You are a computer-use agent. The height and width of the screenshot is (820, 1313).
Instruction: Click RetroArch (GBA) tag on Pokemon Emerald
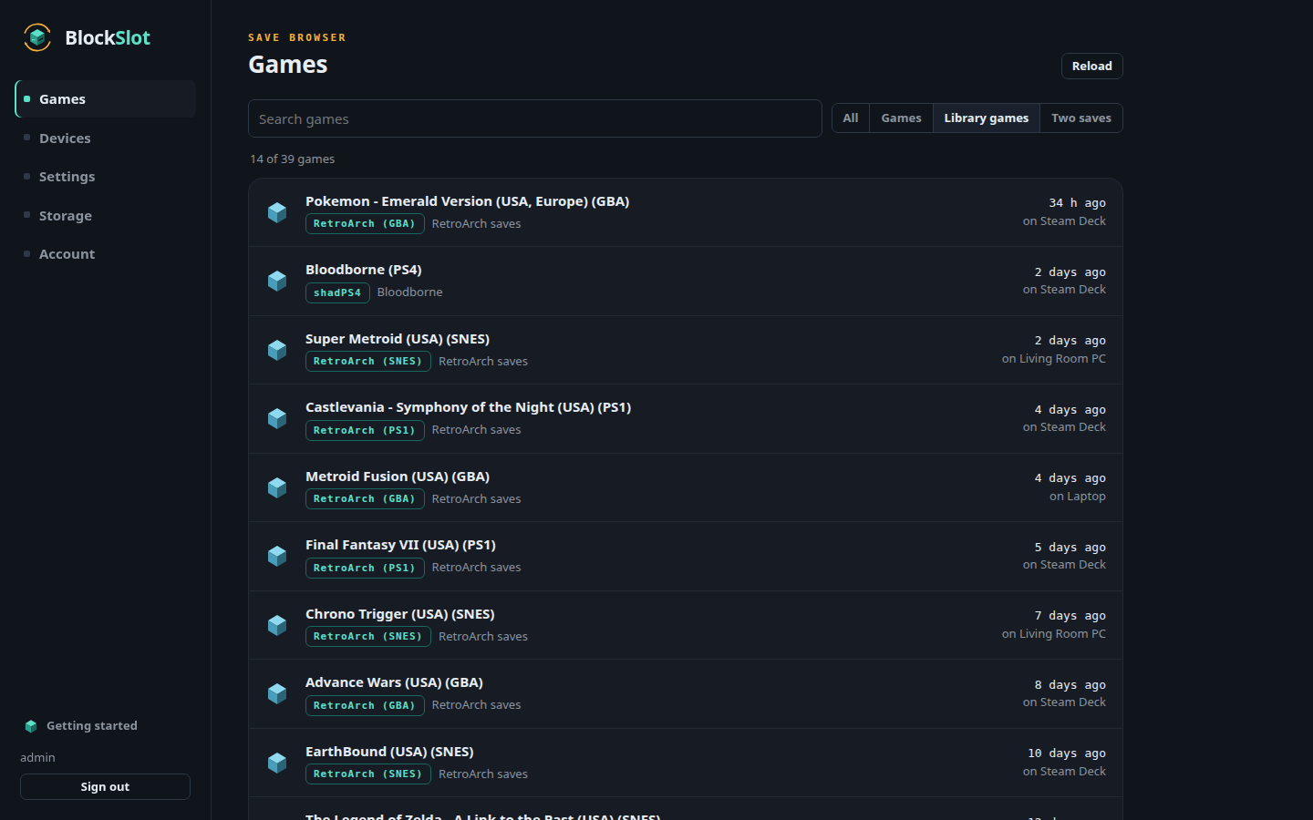pos(365,224)
